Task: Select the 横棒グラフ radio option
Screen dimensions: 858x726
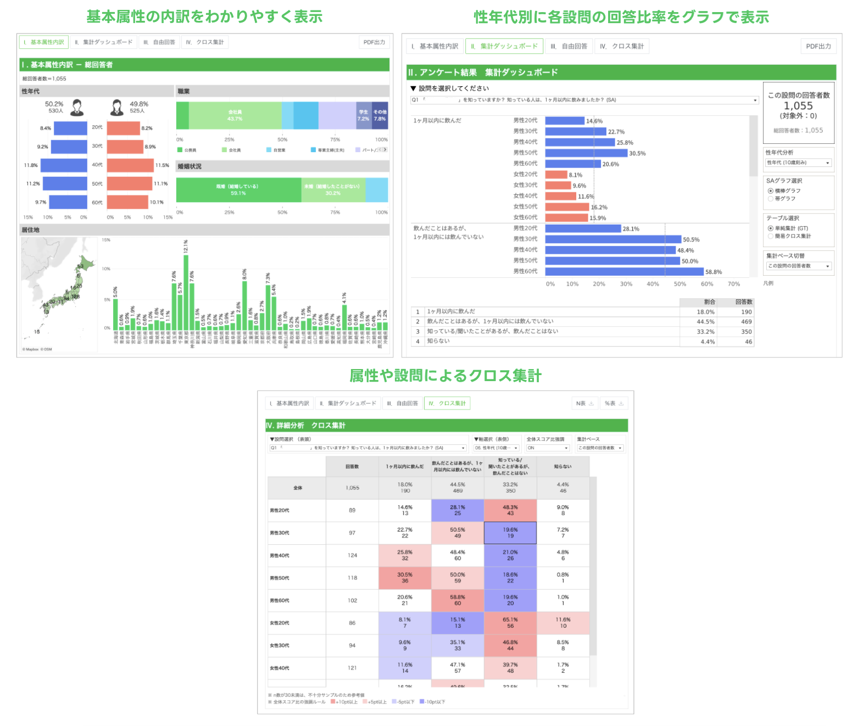Action: pyautogui.click(x=771, y=191)
